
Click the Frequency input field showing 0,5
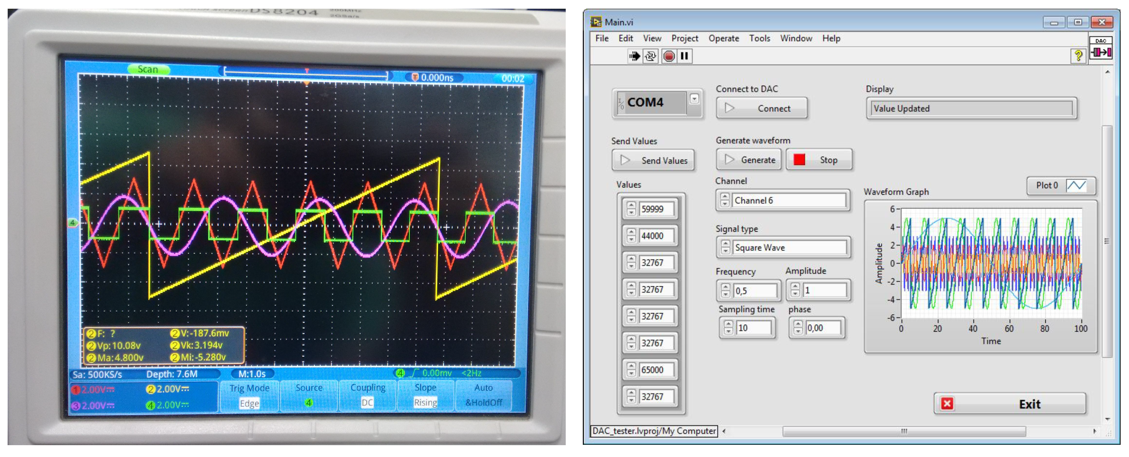[x=755, y=291]
